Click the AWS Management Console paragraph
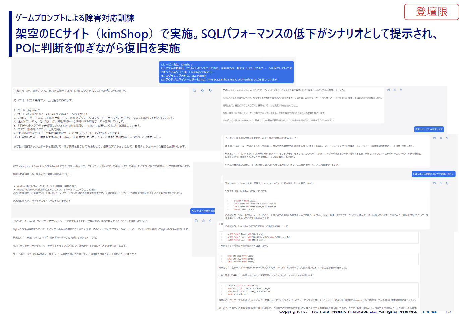 pyautogui.click(x=102, y=166)
